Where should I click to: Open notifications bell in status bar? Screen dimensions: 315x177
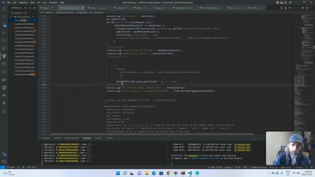[x=312, y=167]
